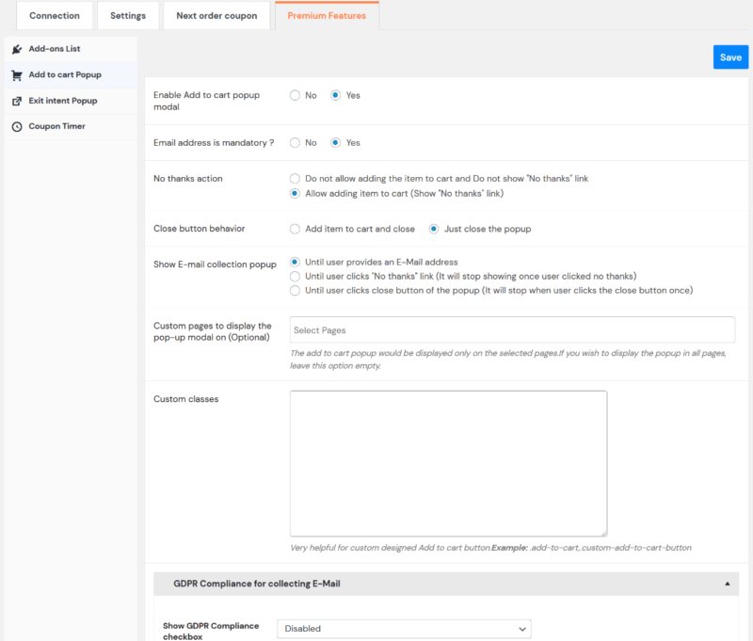Switch to the Settings tab

tap(128, 16)
